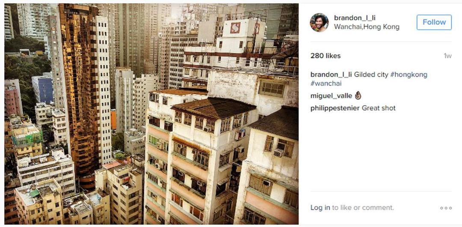Click brandon_l_li's round profile avatar
Image resolution: width=462 pixels, height=227 pixels.
(319, 22)
